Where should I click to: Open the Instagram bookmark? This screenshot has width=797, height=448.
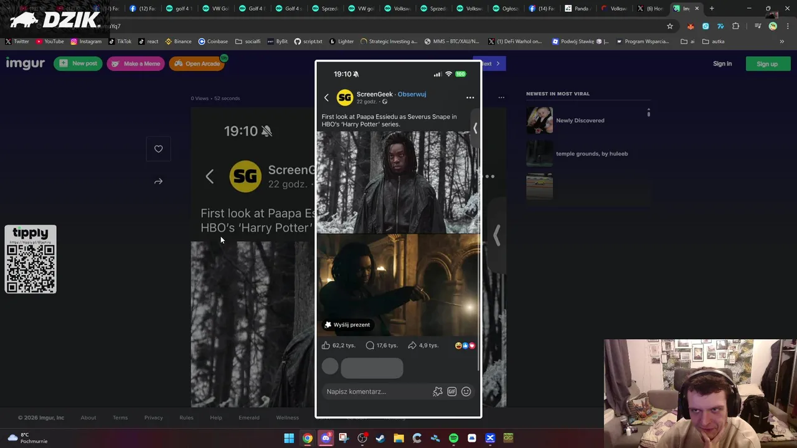point(86,42)
